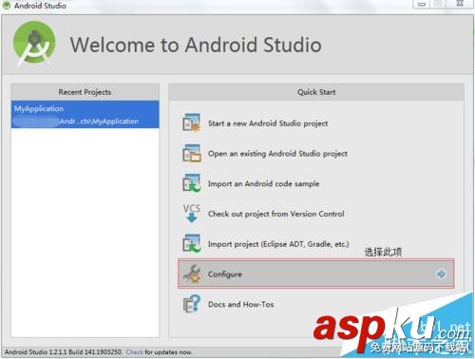Screen dimensions: 475x359
Task: Click the Android Studio logo in header
Action: point(34,44)
